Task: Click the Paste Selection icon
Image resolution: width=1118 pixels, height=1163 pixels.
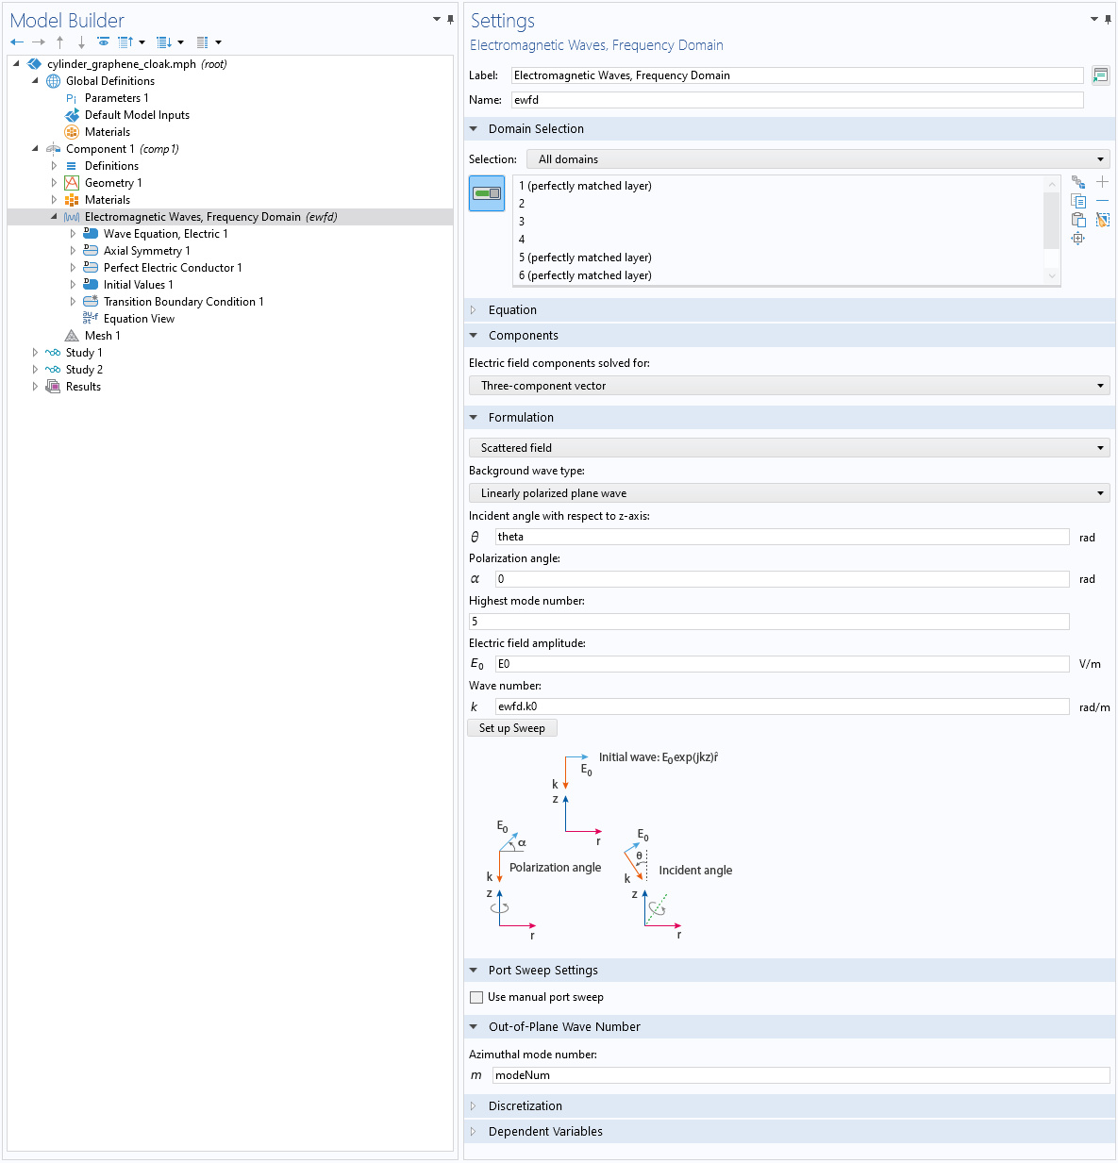Action: click(1078, 220)
